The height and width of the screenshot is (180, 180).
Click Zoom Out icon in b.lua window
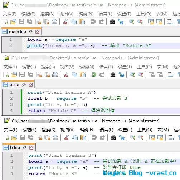pos(141,137)
